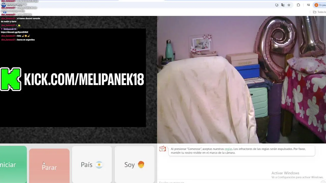Click the green Iniciar button

click(x=13, y=164)
